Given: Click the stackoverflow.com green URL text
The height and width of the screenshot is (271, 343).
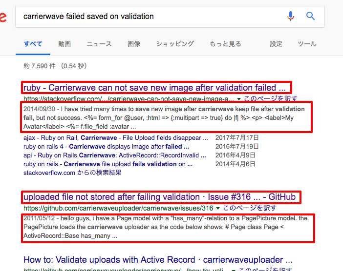Looking at the screenshot, I should tap(129, 99).
